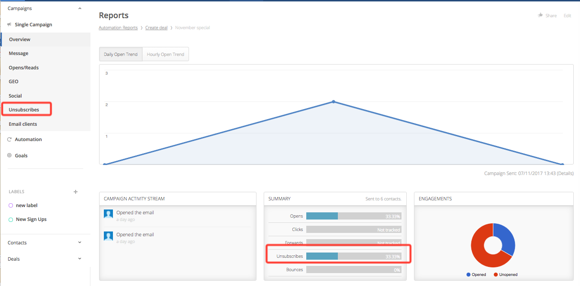Go to Automation Reports breadcrumb link
The width and height of the screenshot is (580, 286).
[118, 28]
